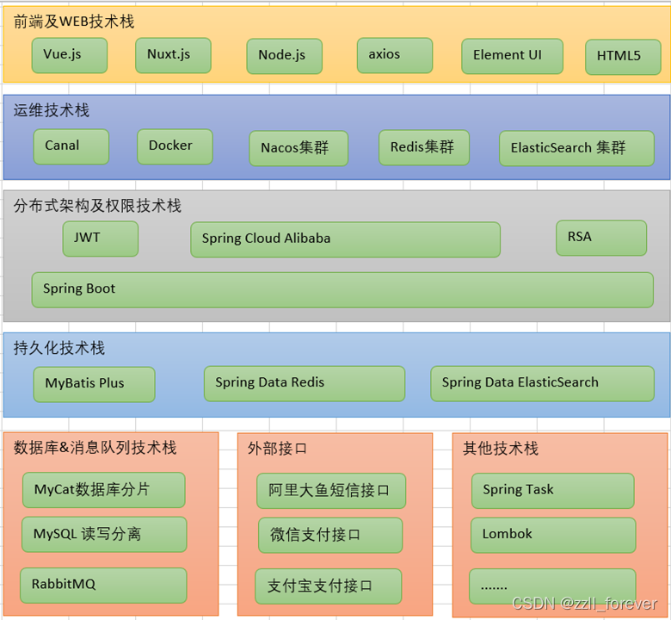The height and width of the screenshot is (620, 671).
Task: Select the Nuxt.js box
Action: coord(173,55)
